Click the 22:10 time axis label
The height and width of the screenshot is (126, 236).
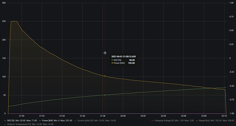point(224,116)
